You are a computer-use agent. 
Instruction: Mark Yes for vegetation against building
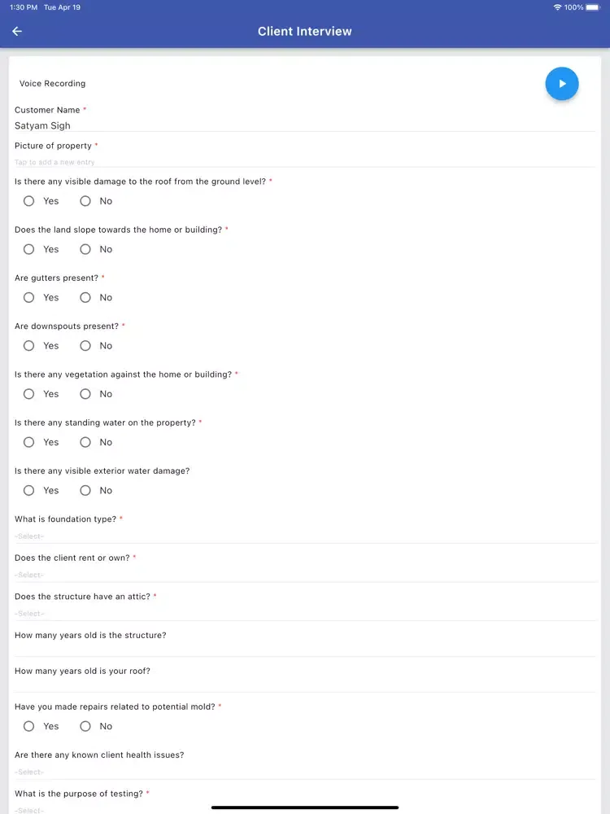[x=29, y=394]
